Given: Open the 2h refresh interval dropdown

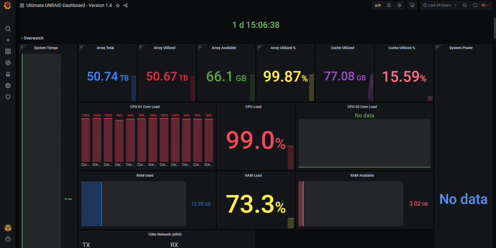Looking at the screenshot, I should (486, 5).
